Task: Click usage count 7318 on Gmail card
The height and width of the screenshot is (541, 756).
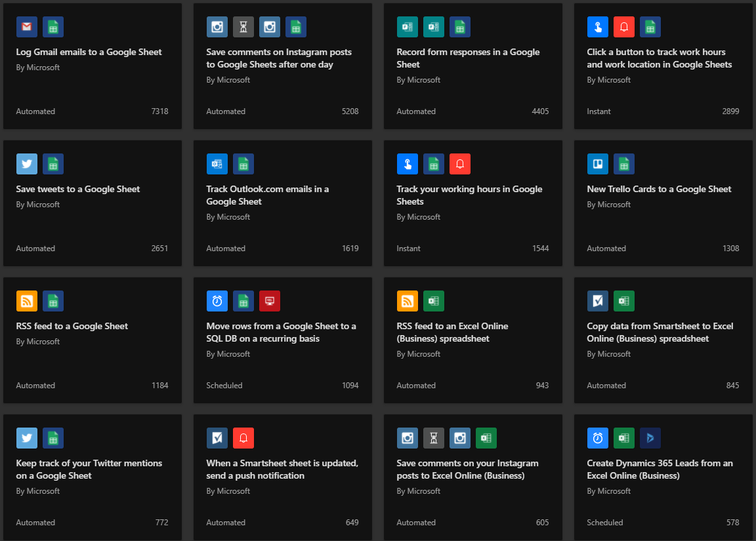Action: (x=159, y=111)
